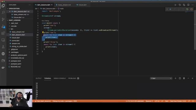Click the main breadcrumb symbol

62,9
